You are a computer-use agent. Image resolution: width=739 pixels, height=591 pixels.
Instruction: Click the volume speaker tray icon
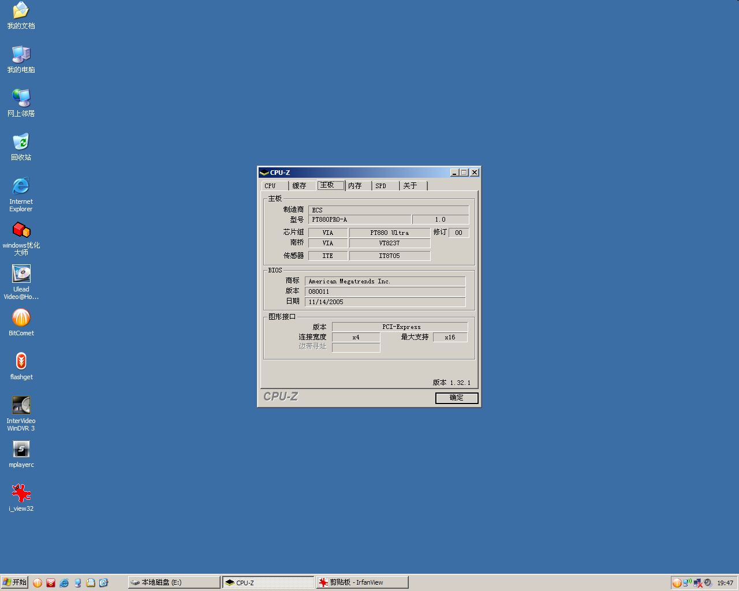coord(708,583)
